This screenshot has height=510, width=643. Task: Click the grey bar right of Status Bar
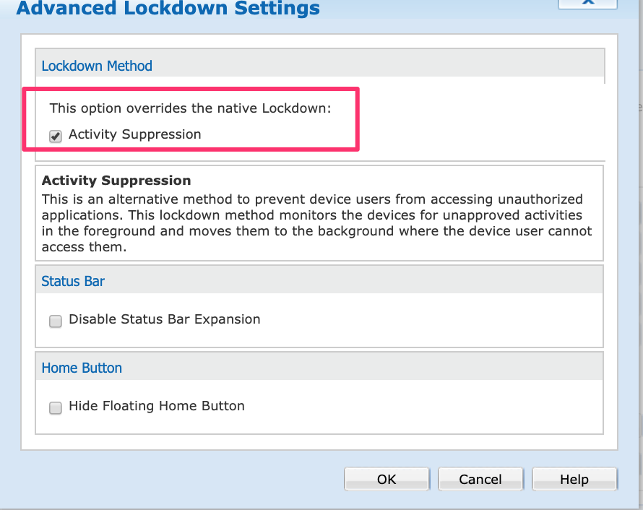pyautogui.click(x=354, y=280)
